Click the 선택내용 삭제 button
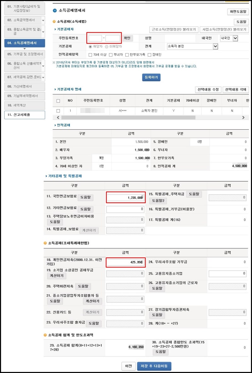This screenshot has height=373, width=252. click(236, 90)
